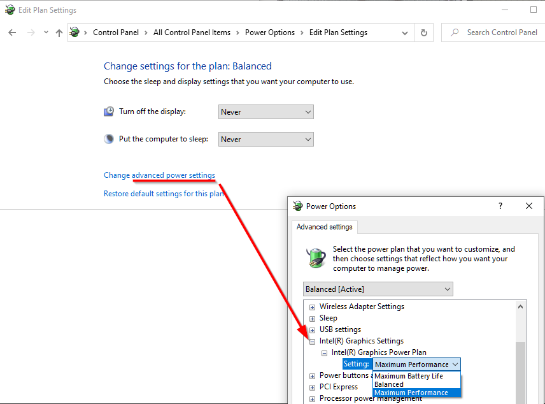545x404 pixels.
Task: Click the Power Options dialog title icon
Action: click(297, 206)
